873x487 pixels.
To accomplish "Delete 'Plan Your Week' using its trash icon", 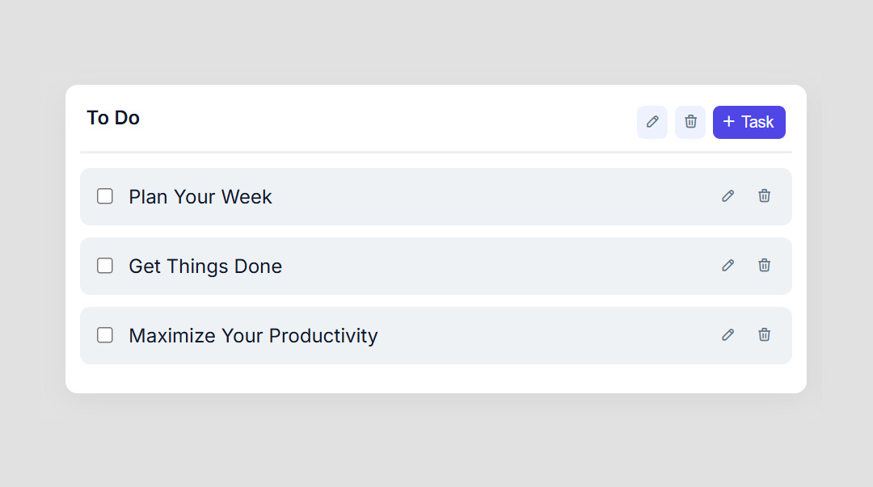I will (764, 196).
